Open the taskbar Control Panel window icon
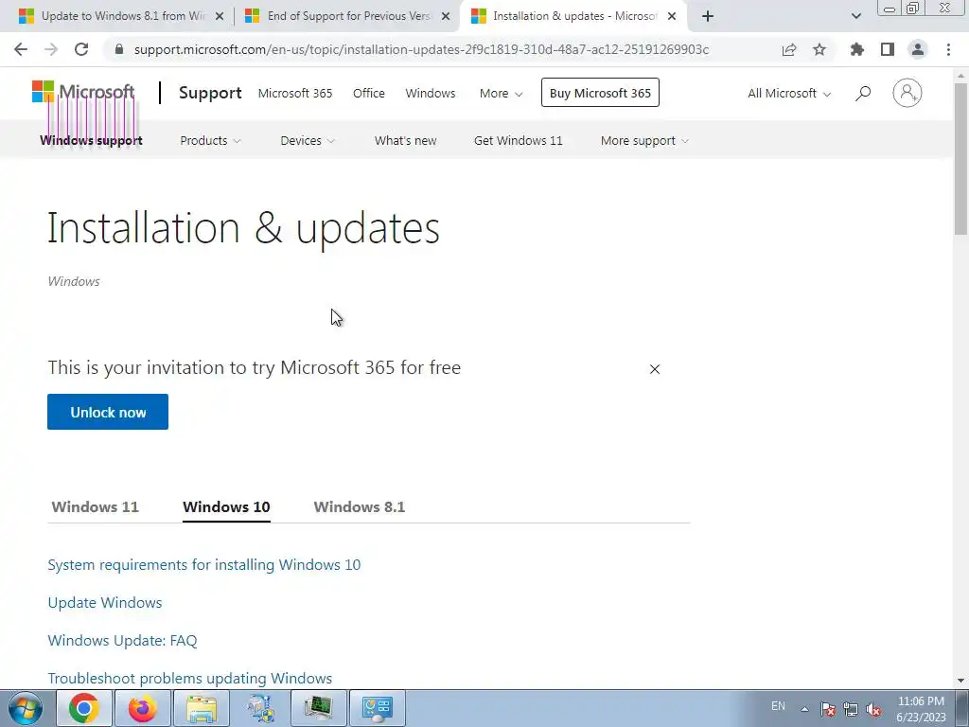This screenshot has height=727, width=969. [x=378, y=708]
